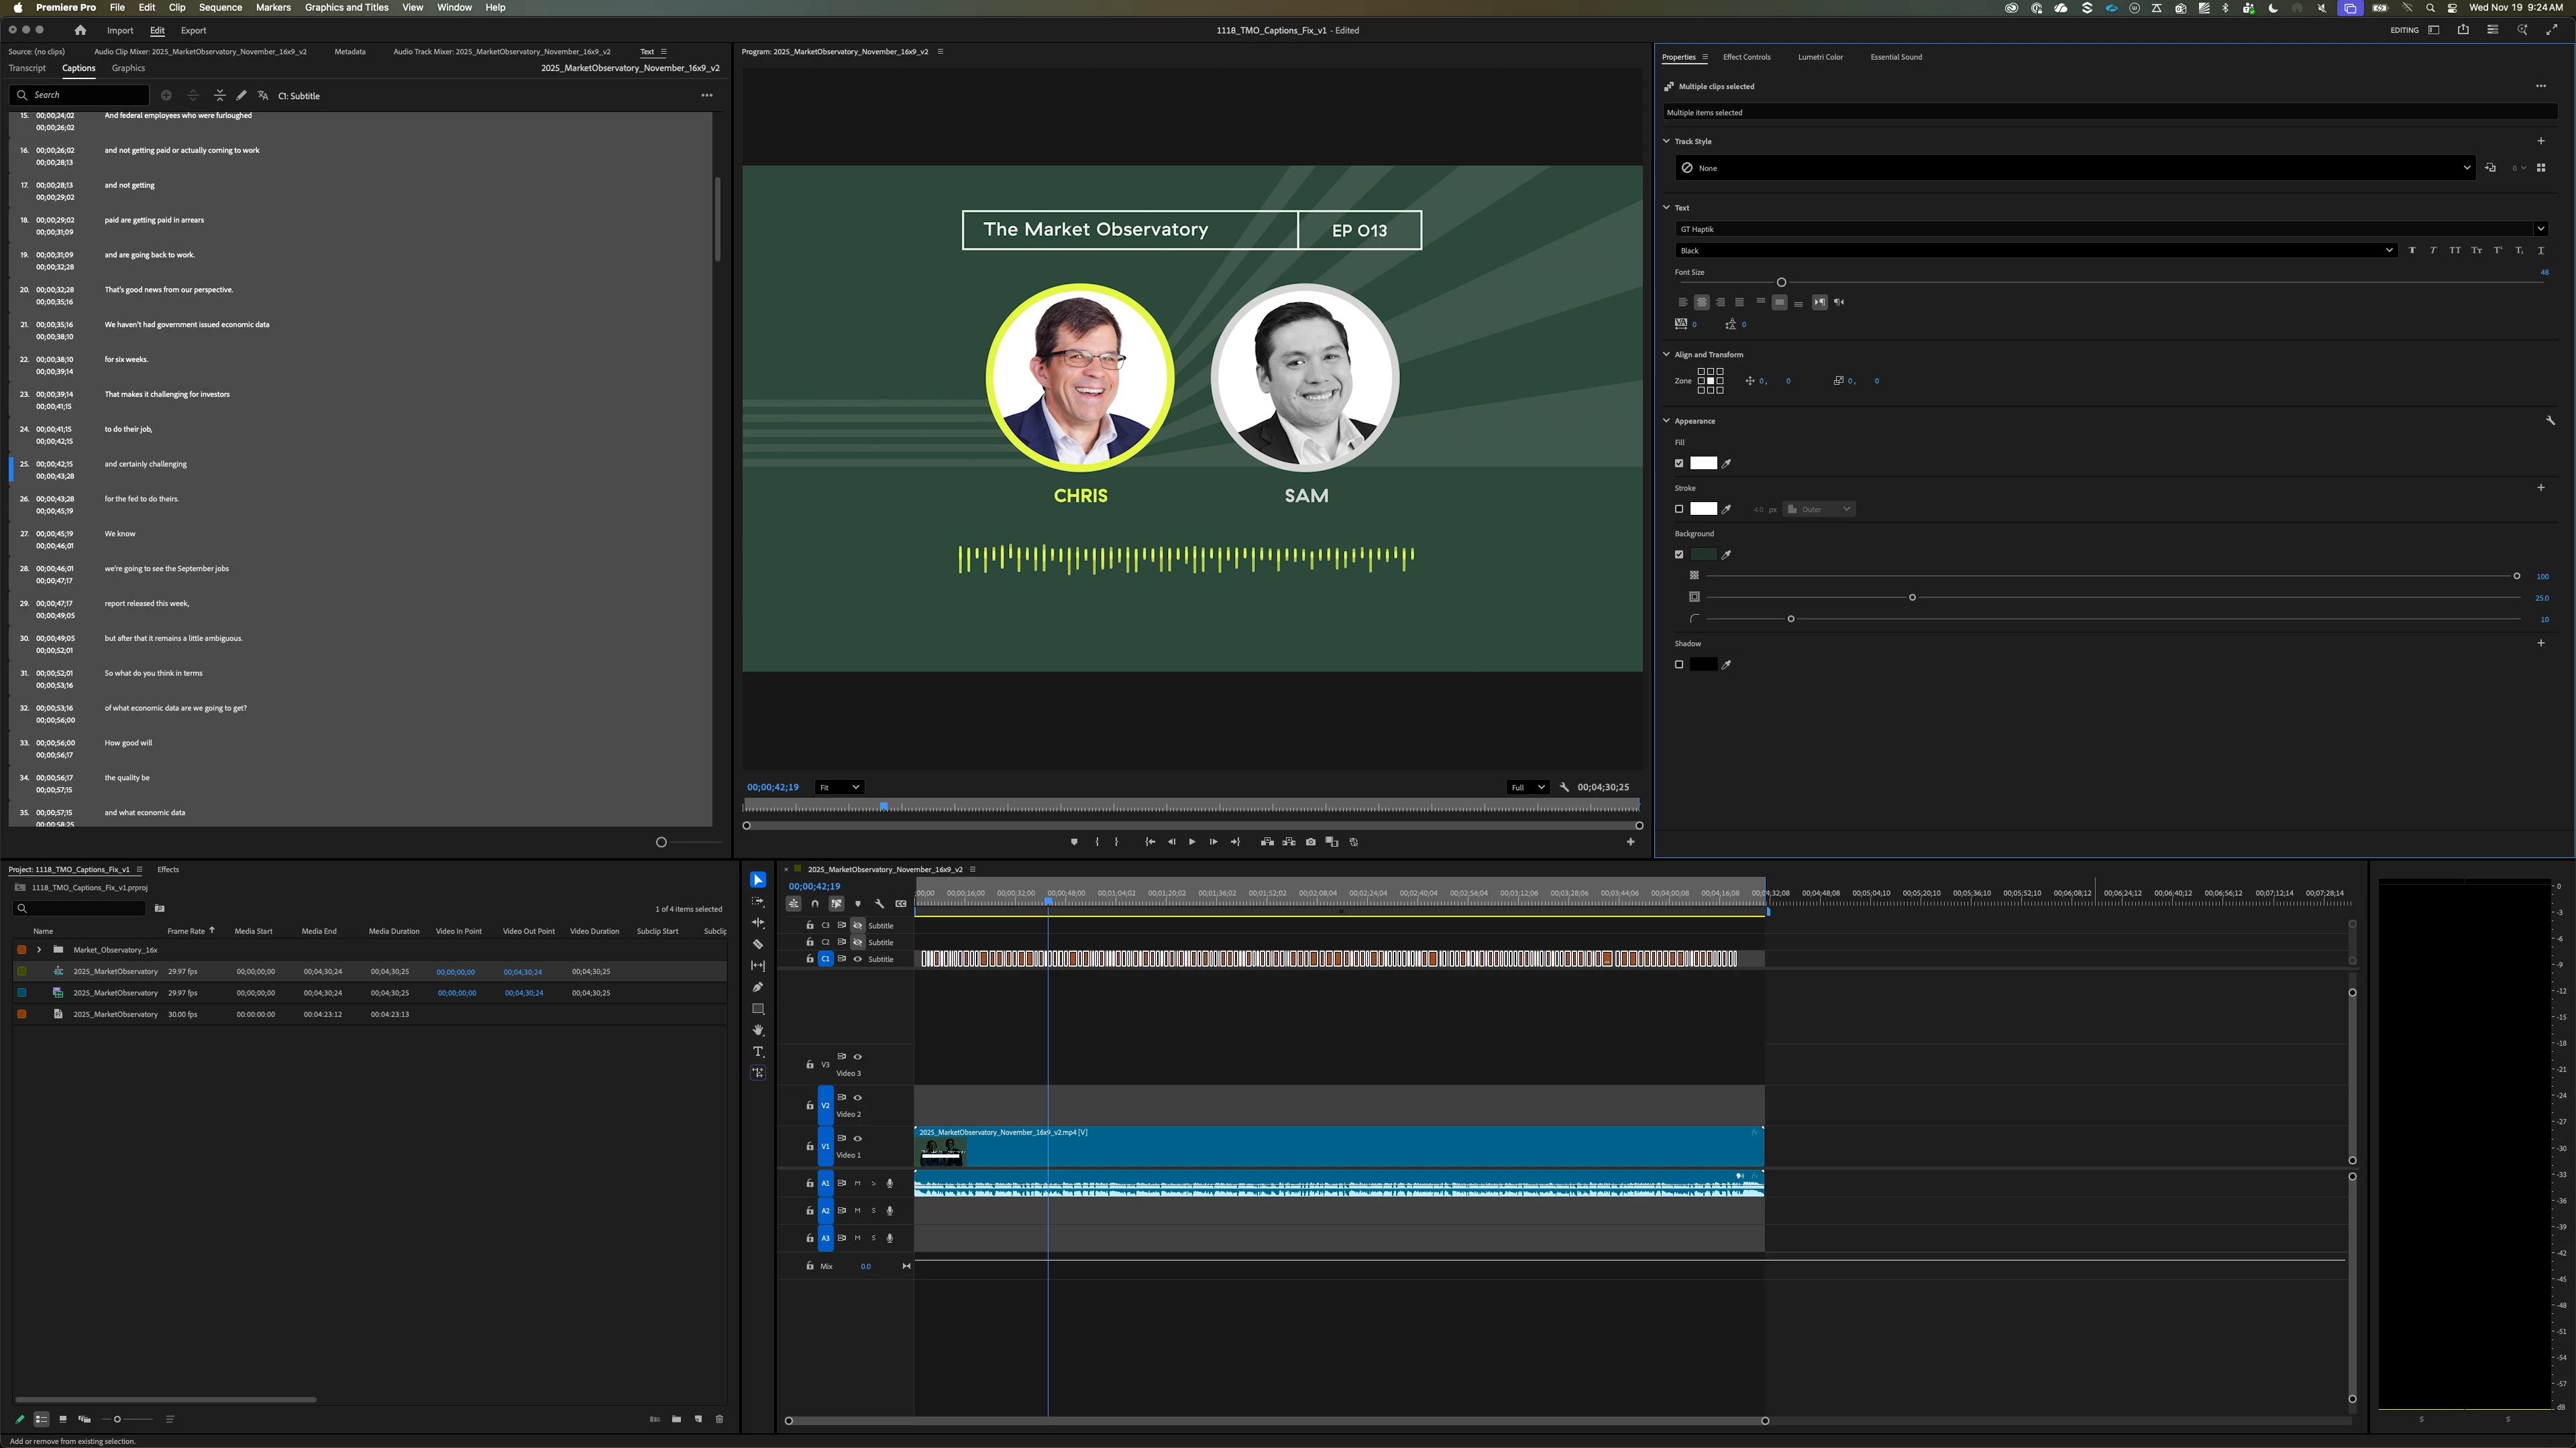Select the Razor tool
This screenshot has width=2576, height=1448.
tap(758, 945)
